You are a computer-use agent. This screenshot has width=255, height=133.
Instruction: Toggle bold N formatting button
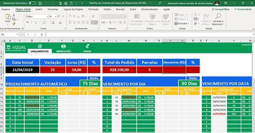tap(27, 23)
